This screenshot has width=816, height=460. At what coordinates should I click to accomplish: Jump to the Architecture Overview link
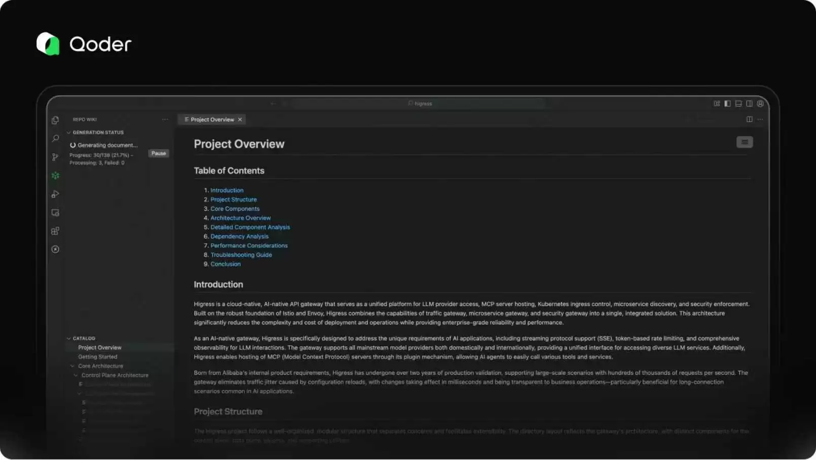coord(241,218)
